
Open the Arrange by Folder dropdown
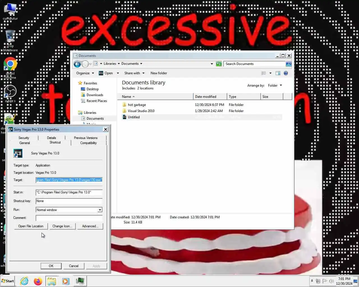[x=275, y=85]
